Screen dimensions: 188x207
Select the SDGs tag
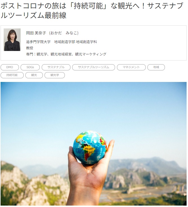click(x=30, y=67)
